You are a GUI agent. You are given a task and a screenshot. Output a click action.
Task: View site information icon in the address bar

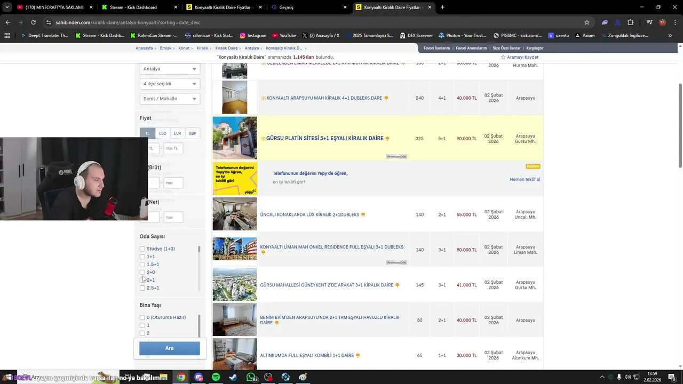tap(49, 22)
